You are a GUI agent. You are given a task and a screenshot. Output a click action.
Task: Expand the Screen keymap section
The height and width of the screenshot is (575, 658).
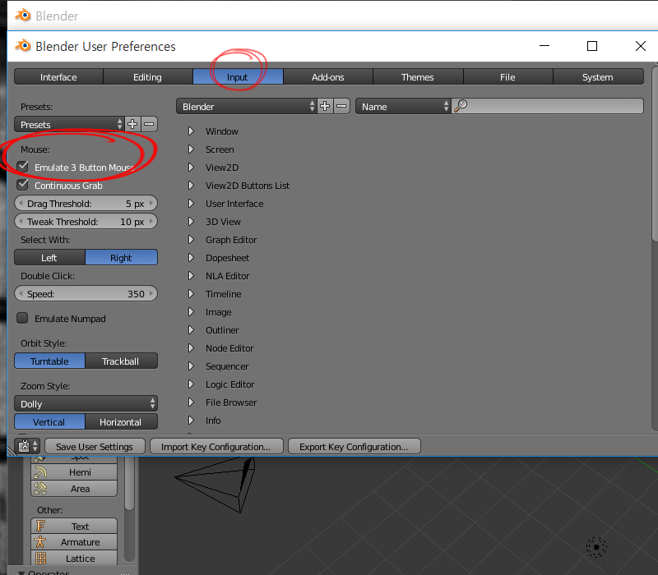191,149
